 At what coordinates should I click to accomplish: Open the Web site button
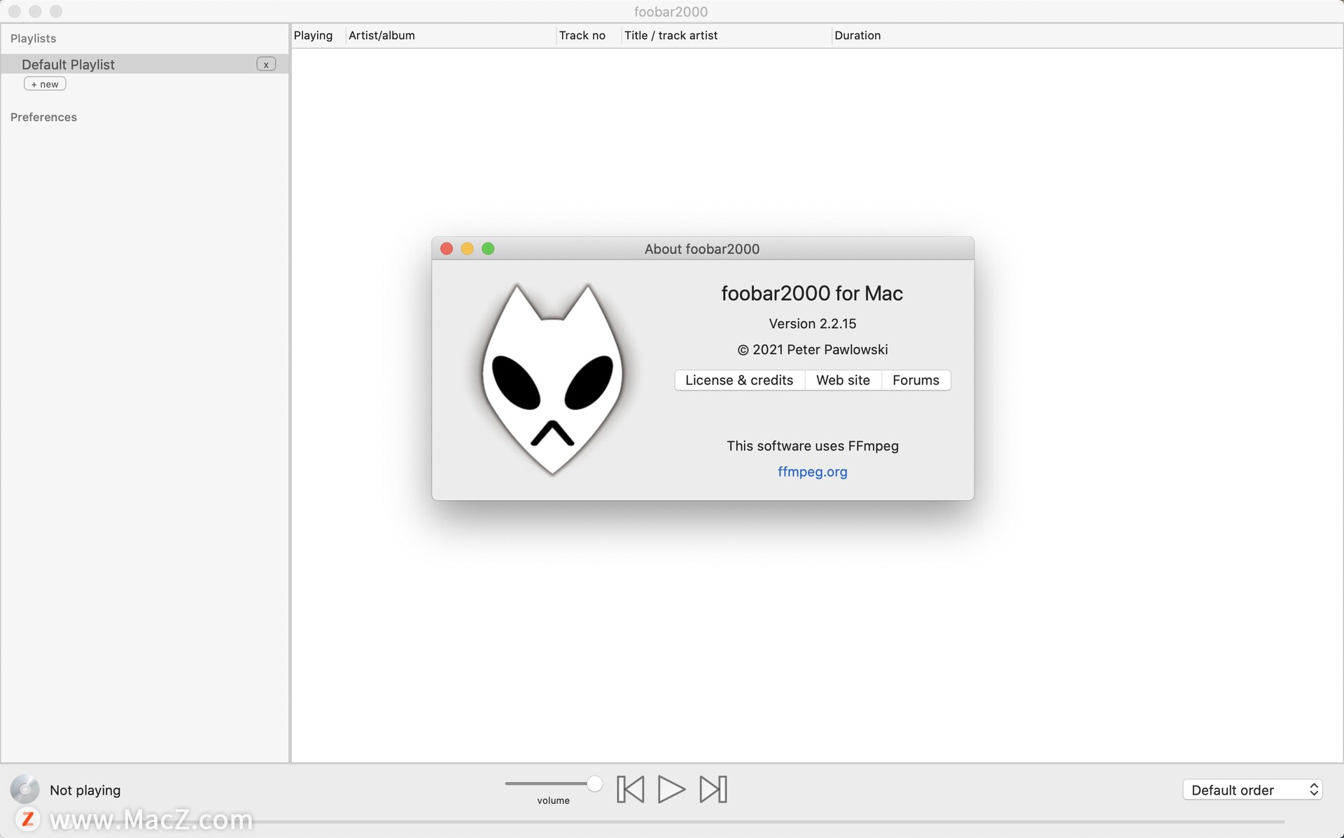tap(843, 380)
